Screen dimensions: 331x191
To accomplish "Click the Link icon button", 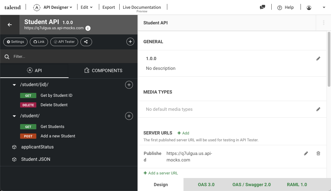I will tap(39, 42).
